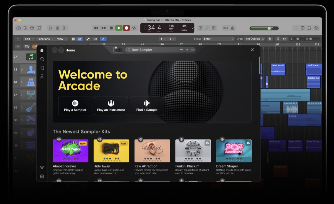
Task: Load next sampler preset arrow
Action: point(192,50)
